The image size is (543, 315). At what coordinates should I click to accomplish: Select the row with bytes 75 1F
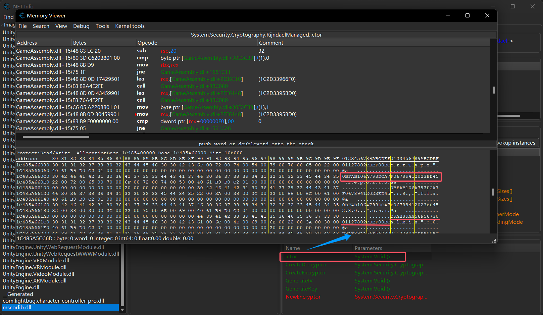coord(253,72)
